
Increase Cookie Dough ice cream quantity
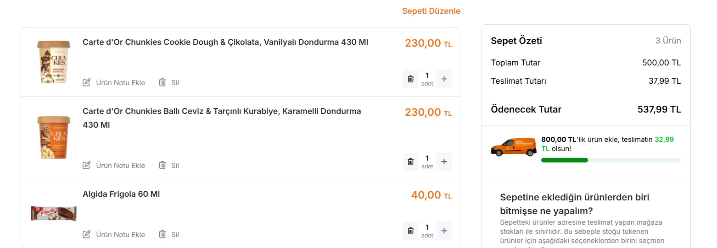pos(444,79)
